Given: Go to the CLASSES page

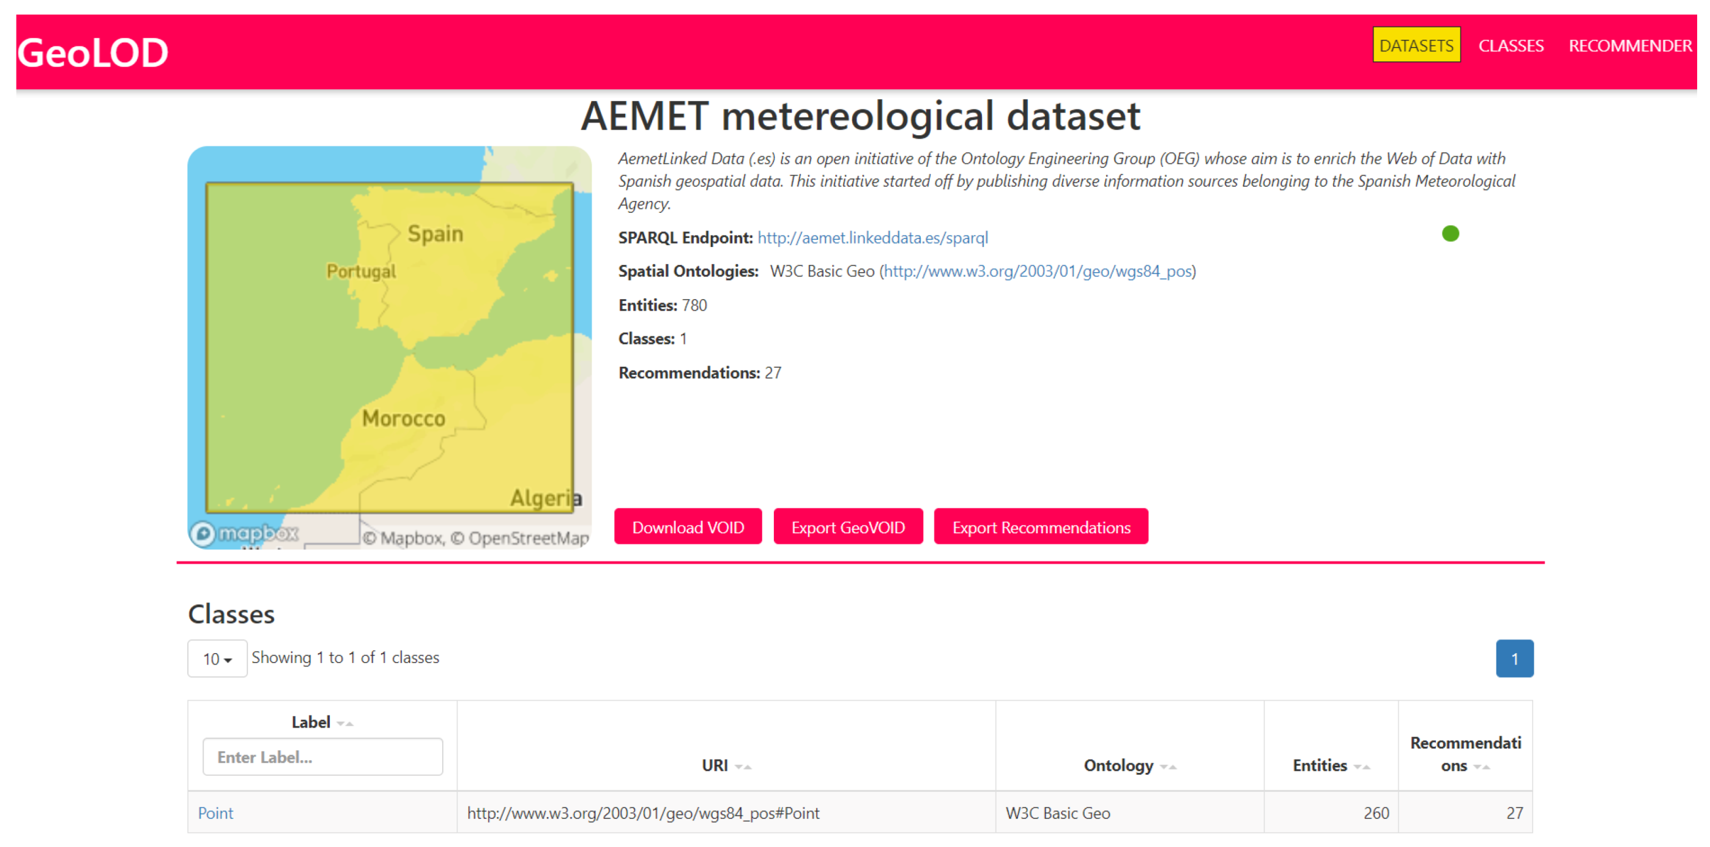Looking at the screenshot, I should [1510, 45].
